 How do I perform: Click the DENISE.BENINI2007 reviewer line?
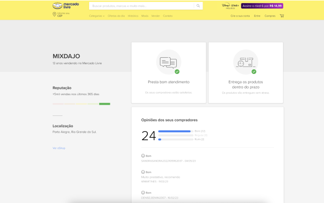(159, 198)
